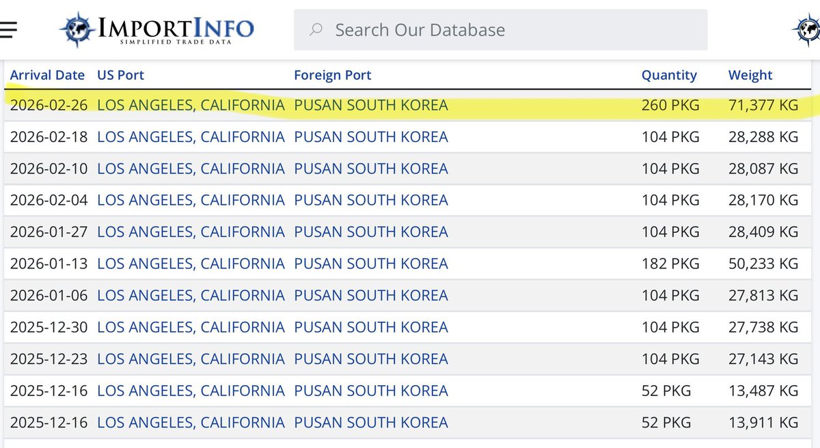
Task: Click the 28,288 KG weight value
Action: [763, 137]
